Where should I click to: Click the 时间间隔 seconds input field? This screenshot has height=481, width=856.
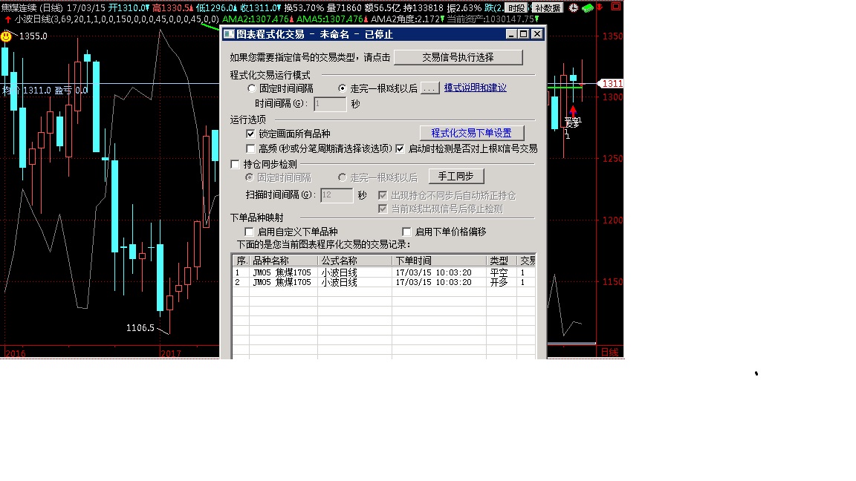(x=330, y=104)
